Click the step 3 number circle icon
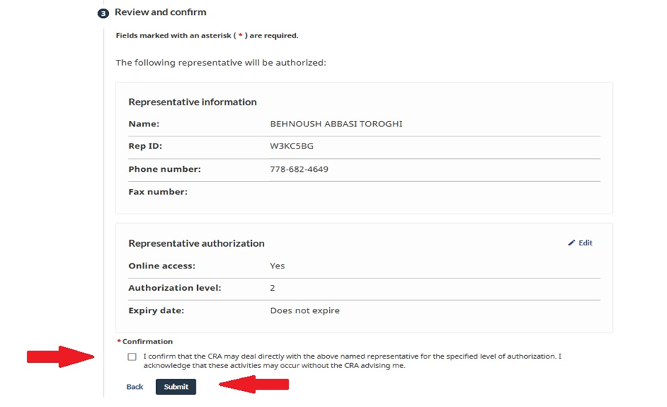 pos(103,13)
